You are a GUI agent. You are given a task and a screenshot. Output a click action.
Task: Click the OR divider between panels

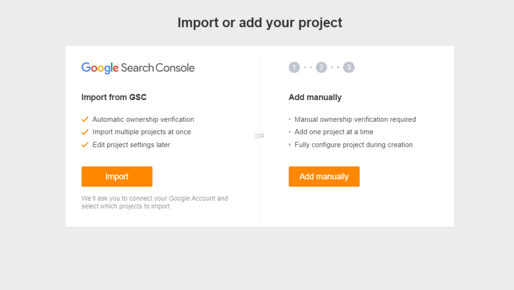coord(260,136)
